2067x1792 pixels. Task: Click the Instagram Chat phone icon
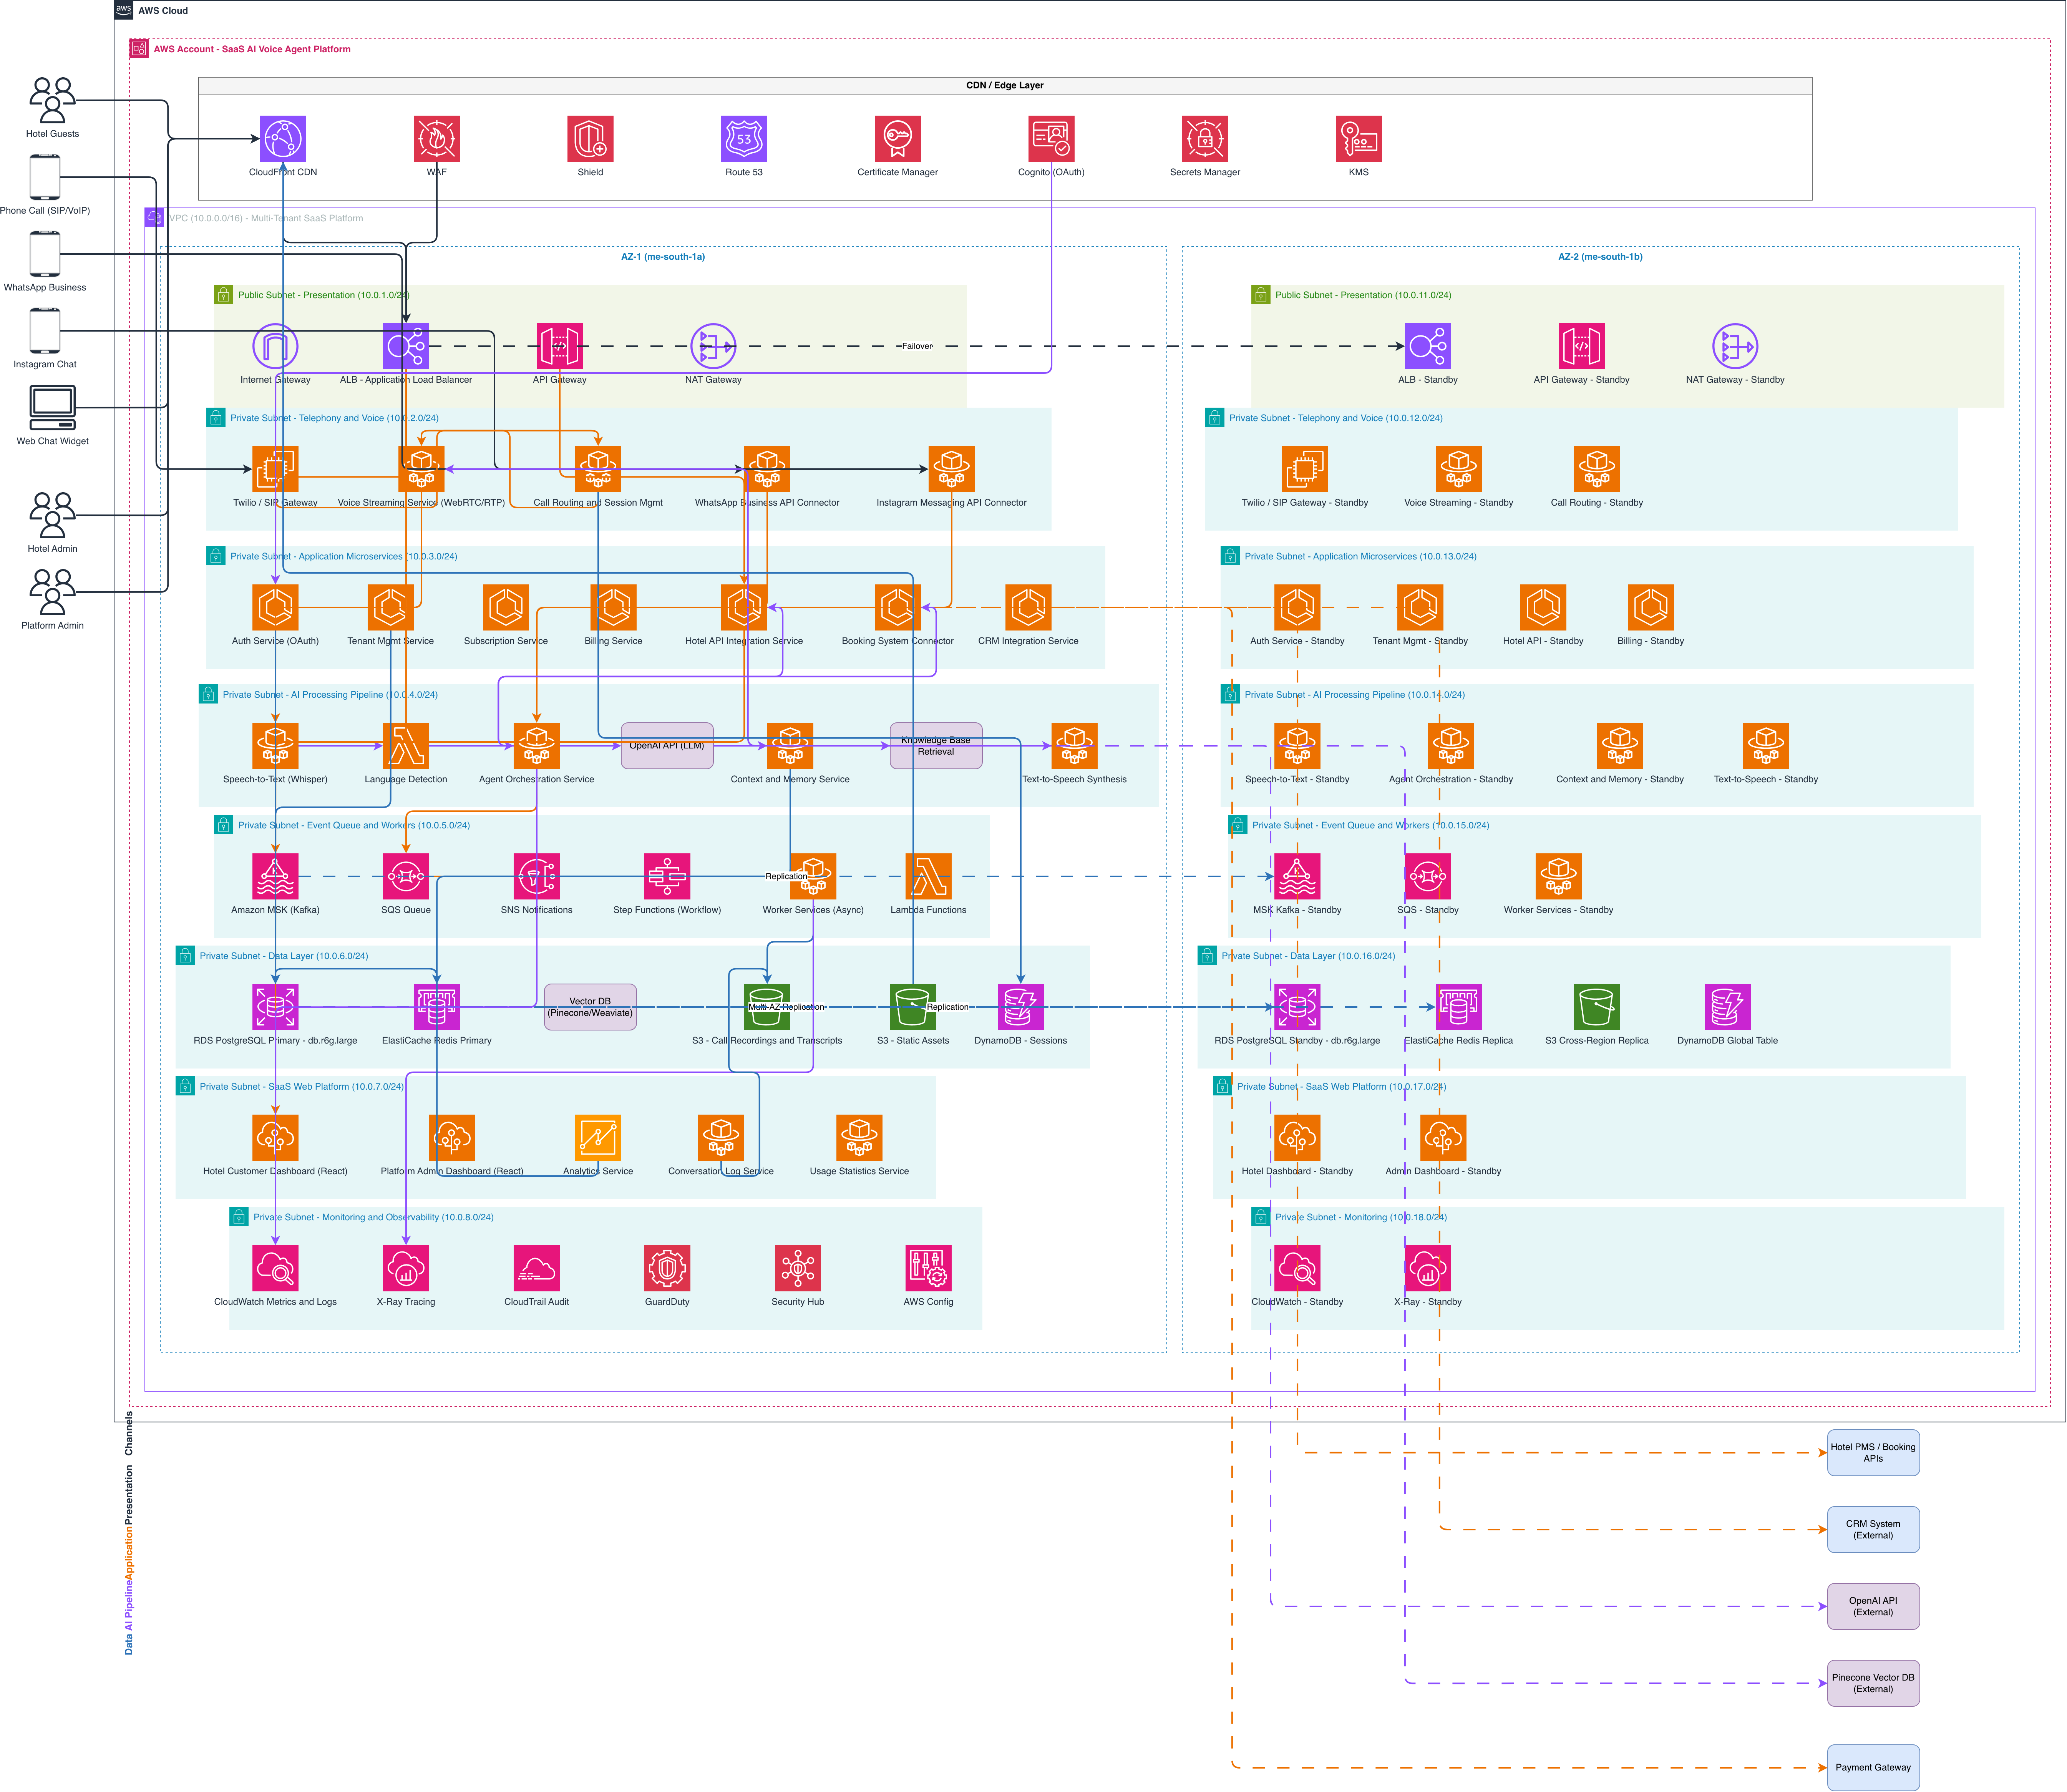pyautogui.click(x=45, y=331)
